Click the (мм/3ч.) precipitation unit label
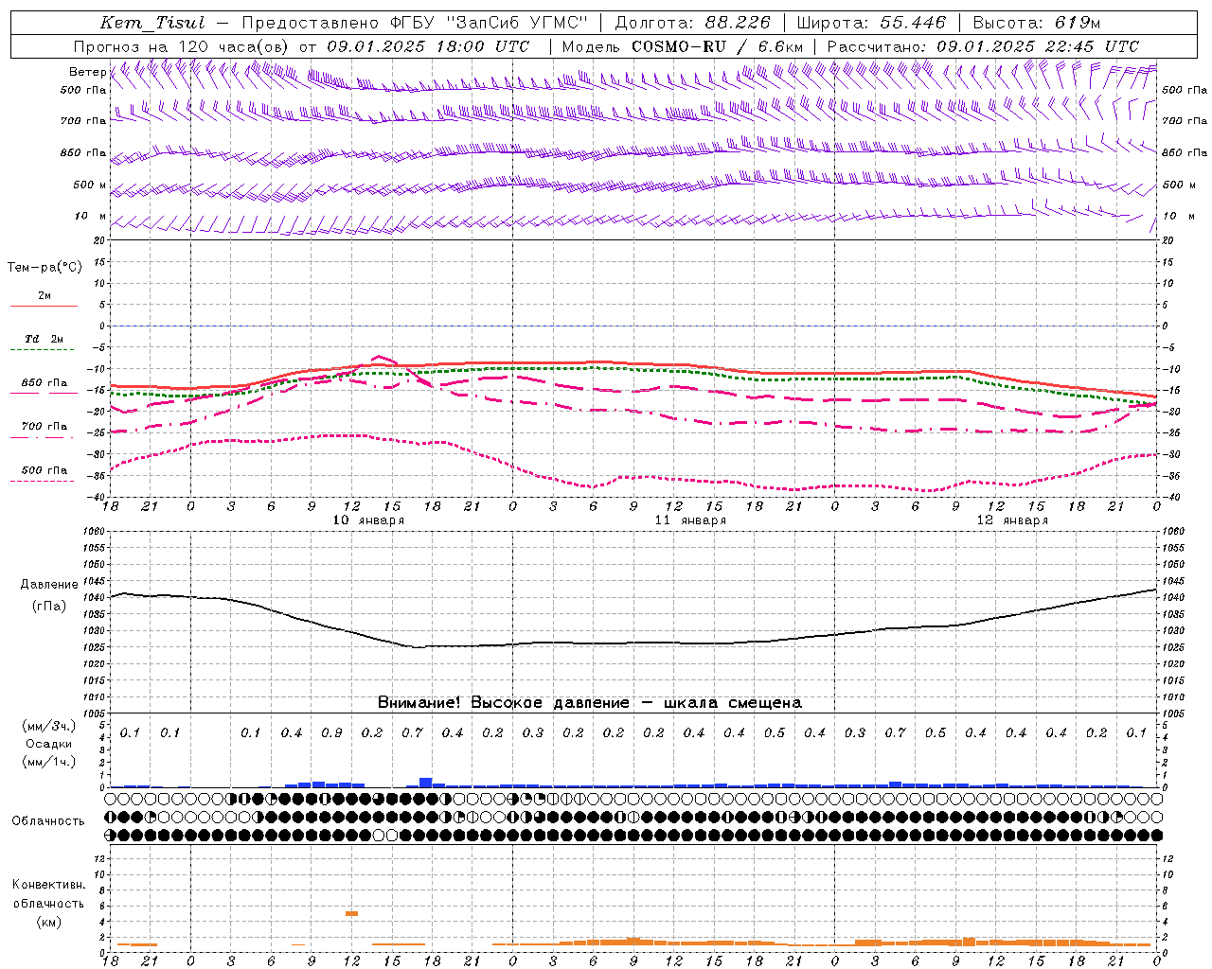The image size is (1212, 969). point(49,726)
